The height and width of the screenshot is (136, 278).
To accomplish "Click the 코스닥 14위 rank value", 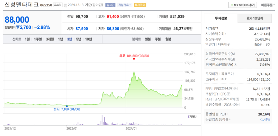I will [x=262, y=34].
